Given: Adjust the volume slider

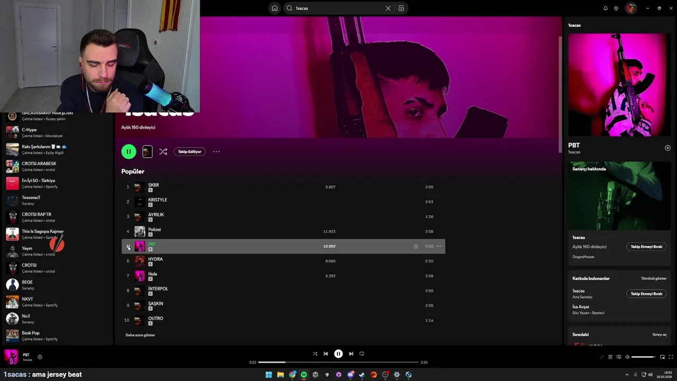Looking at the screenshot, I should click(x=644, y=357).
